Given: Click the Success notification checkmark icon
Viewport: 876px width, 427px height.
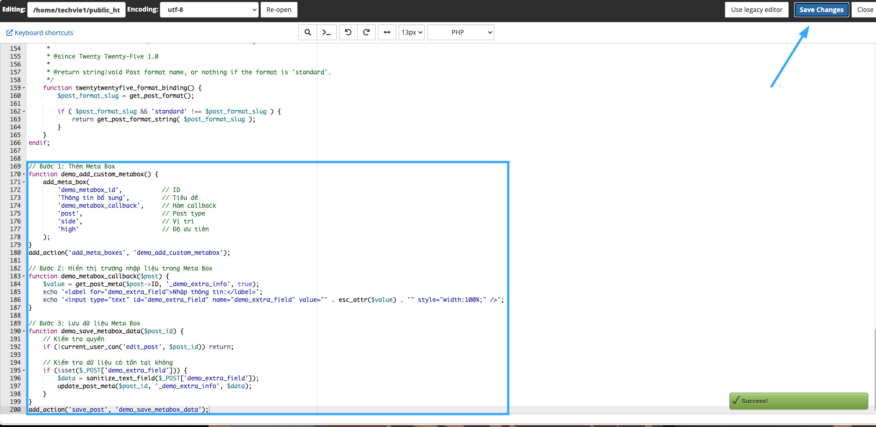Looking at the screenshot, I should pyautogui.click(x=736, y=401).
